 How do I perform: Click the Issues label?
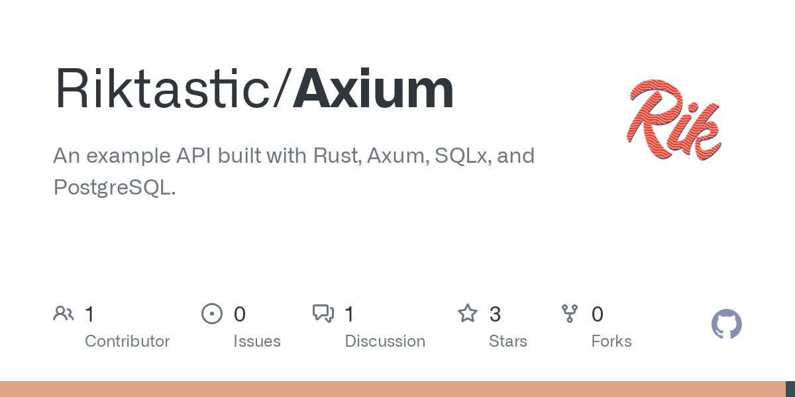257,341
